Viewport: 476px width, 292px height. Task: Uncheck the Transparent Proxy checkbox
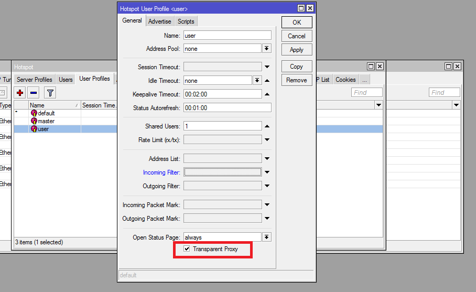click(x=187, y=249)
